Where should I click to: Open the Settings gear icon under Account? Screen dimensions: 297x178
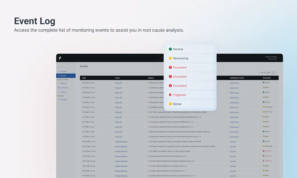click(x=59, y=100)
